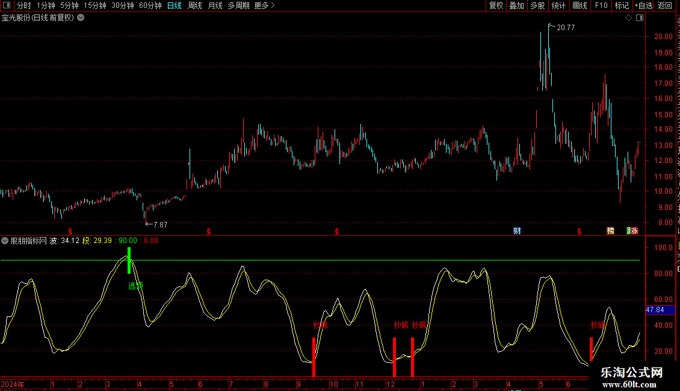680x391 pixels.
Task: Add stock with +自选 button
Action: (643, 5)
